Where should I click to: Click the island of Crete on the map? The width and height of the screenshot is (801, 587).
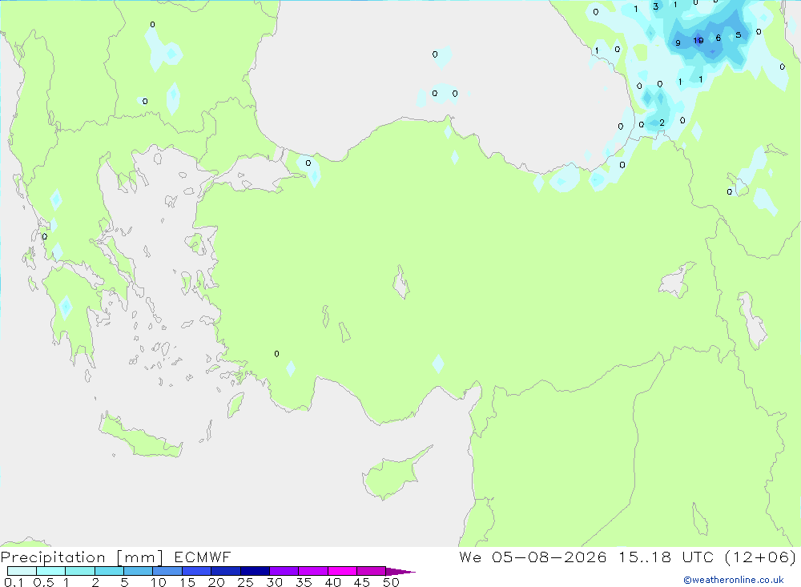139,436
